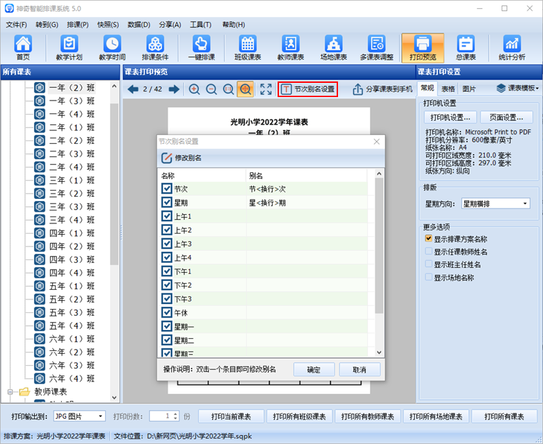Go to previous page with left arrow

(133, 90)
